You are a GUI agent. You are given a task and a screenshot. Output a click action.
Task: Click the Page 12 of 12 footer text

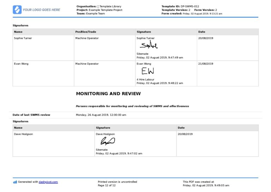[x=107, y=185]
